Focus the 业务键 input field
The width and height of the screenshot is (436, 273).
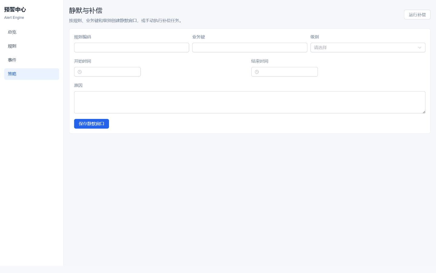tap(250, 48)
